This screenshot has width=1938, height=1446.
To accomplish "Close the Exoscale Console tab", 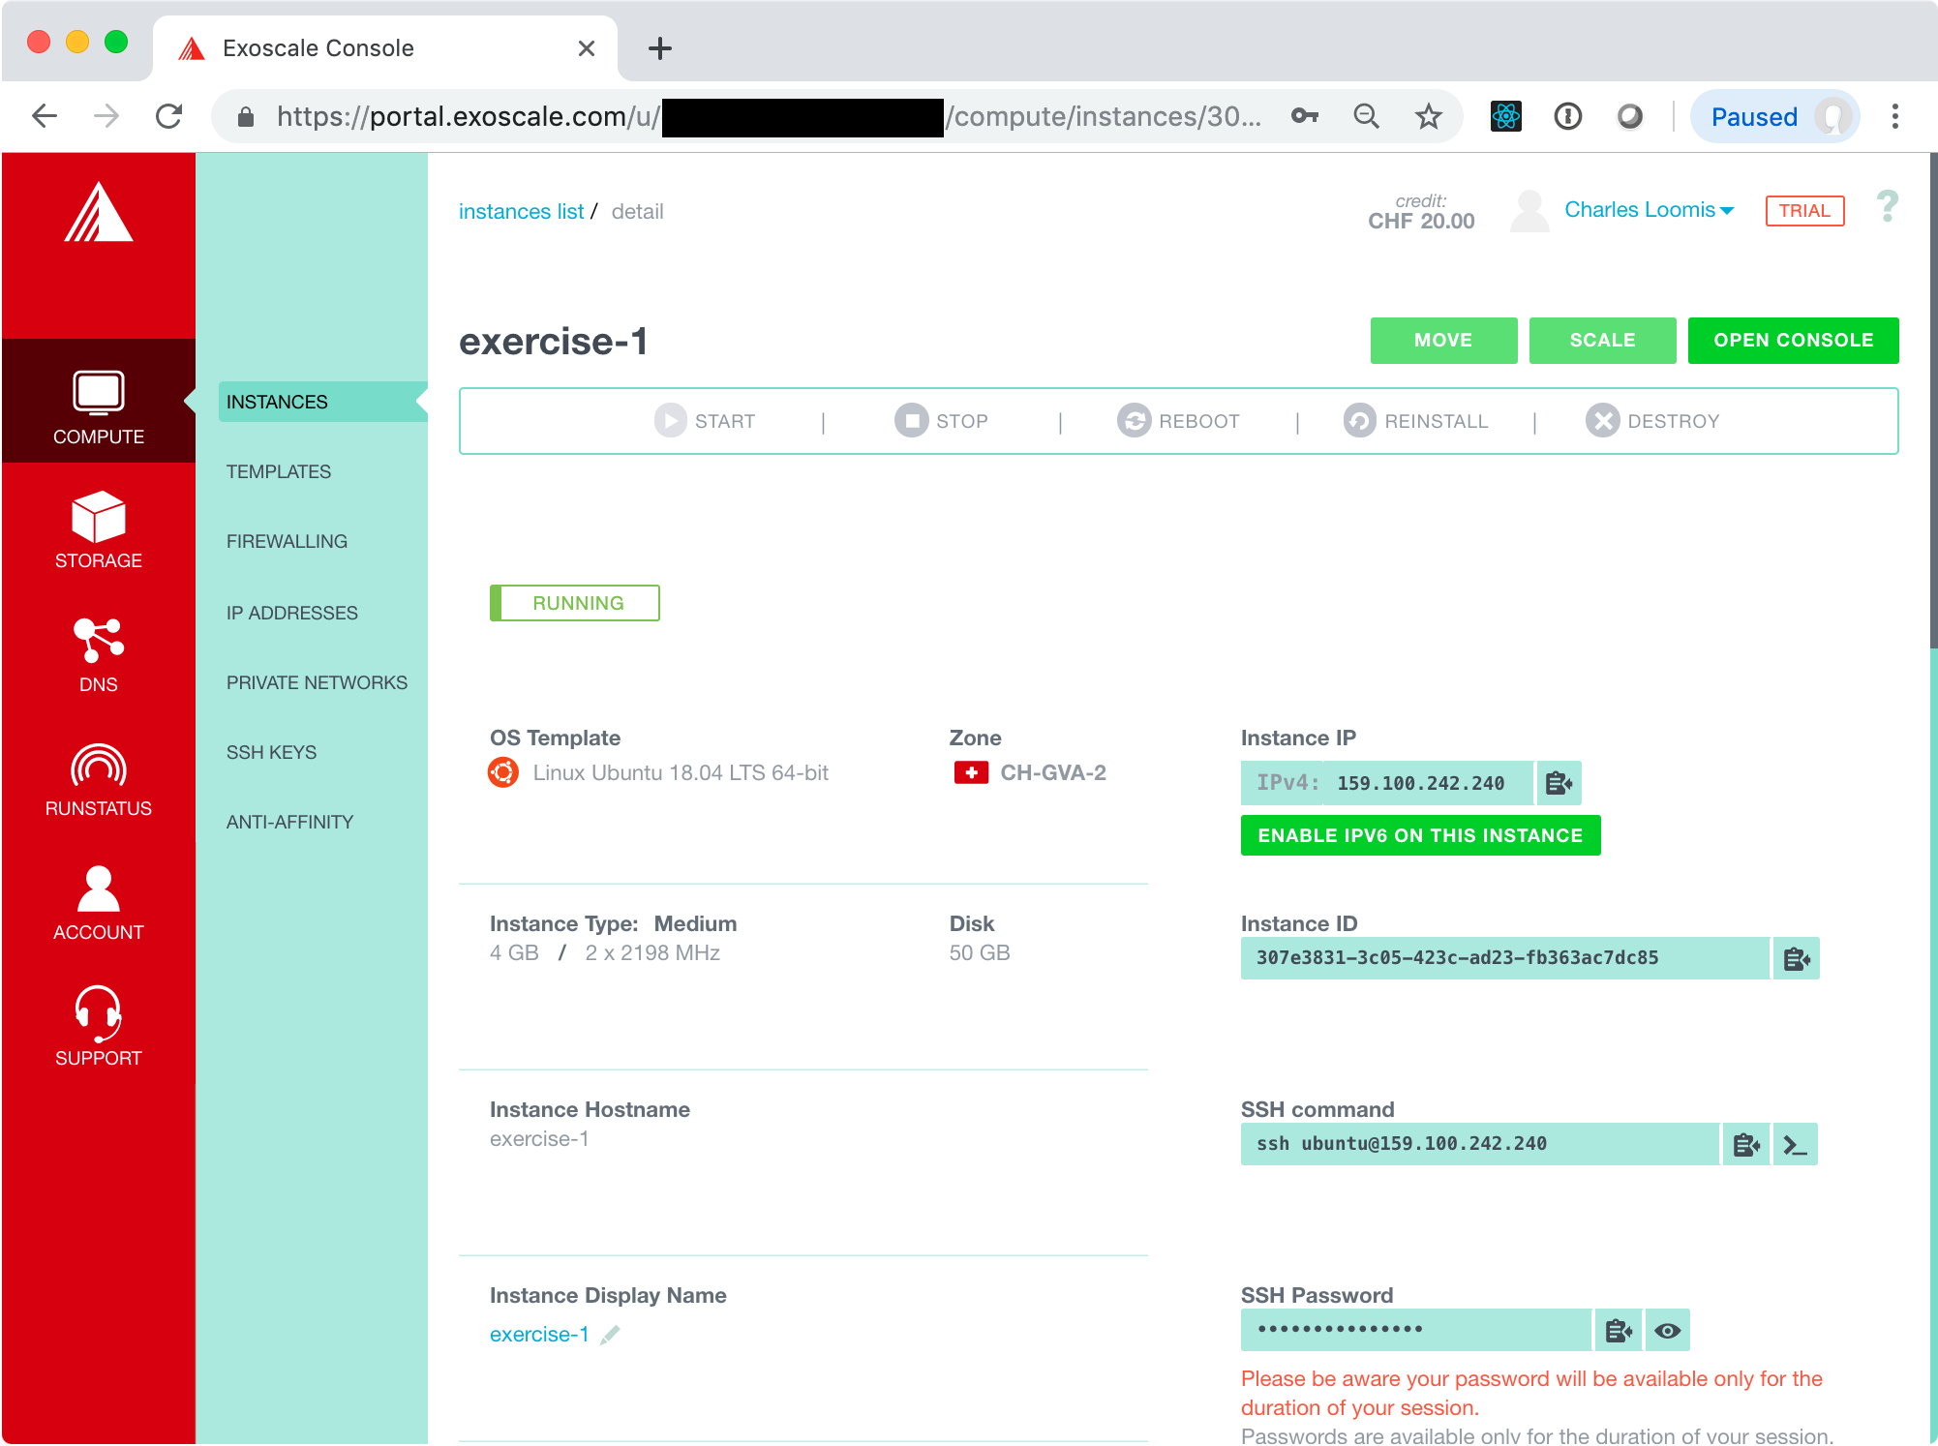I will pyautogui.click(x=586, y=48).
